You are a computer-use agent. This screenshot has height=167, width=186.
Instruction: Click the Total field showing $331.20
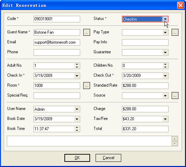click(145, 129)
